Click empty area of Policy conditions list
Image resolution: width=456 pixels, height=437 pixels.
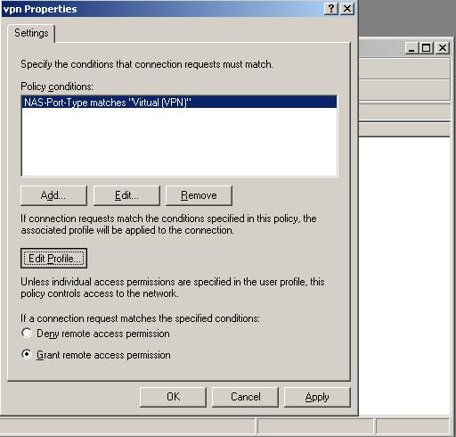(179, 142)
